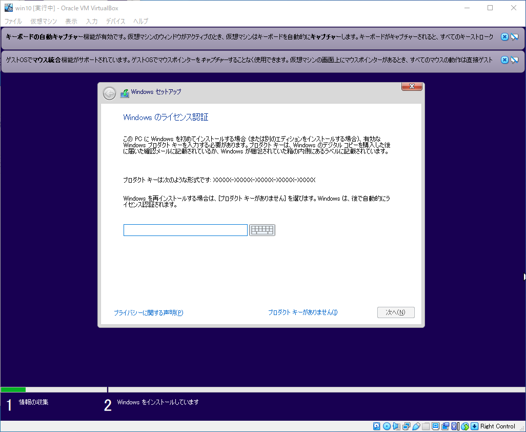Open the ヘルプ menu

pyautogui.click(x=140, y=21)
